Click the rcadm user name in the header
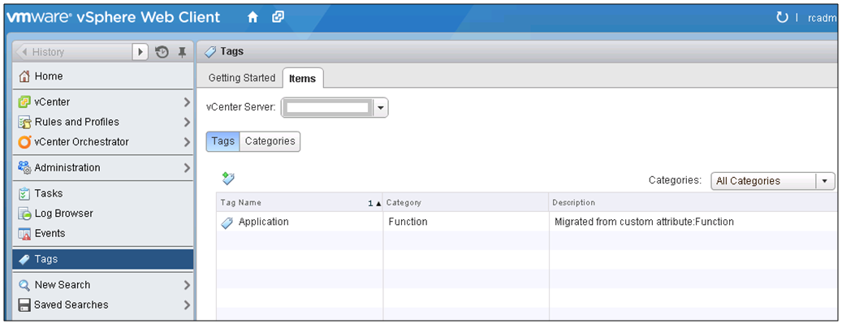 click(x=823, y=18)
